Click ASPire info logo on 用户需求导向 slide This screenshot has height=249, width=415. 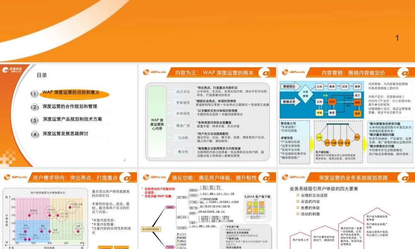pos(16,177)
